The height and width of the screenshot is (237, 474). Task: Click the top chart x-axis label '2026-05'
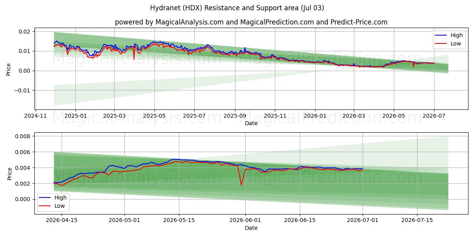tap(394, 116)
